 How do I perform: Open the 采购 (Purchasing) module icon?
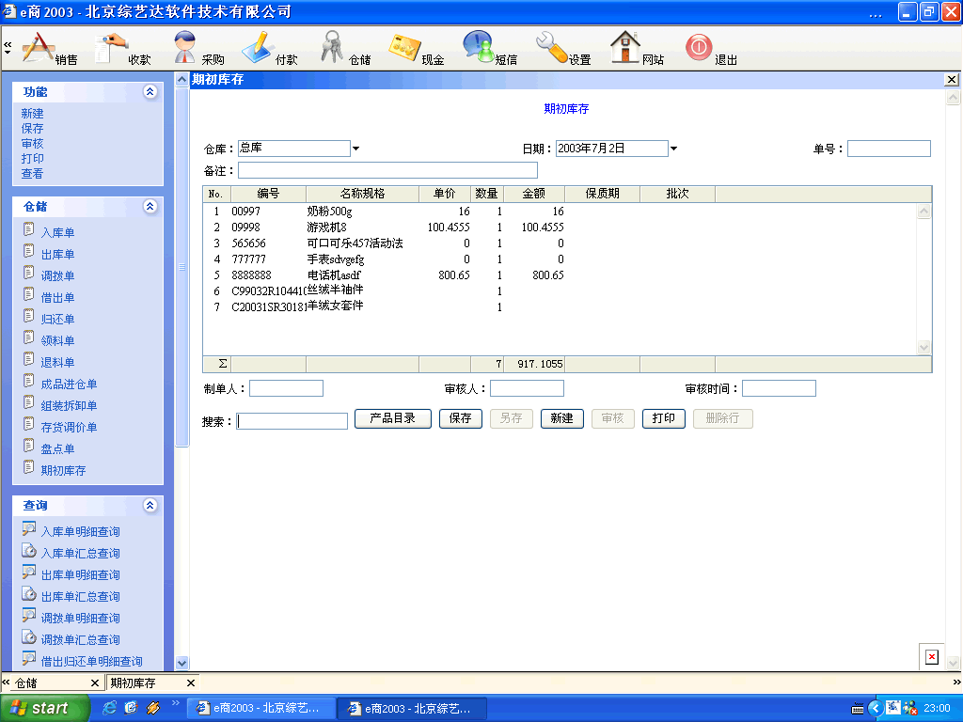(x=186, y=47)
